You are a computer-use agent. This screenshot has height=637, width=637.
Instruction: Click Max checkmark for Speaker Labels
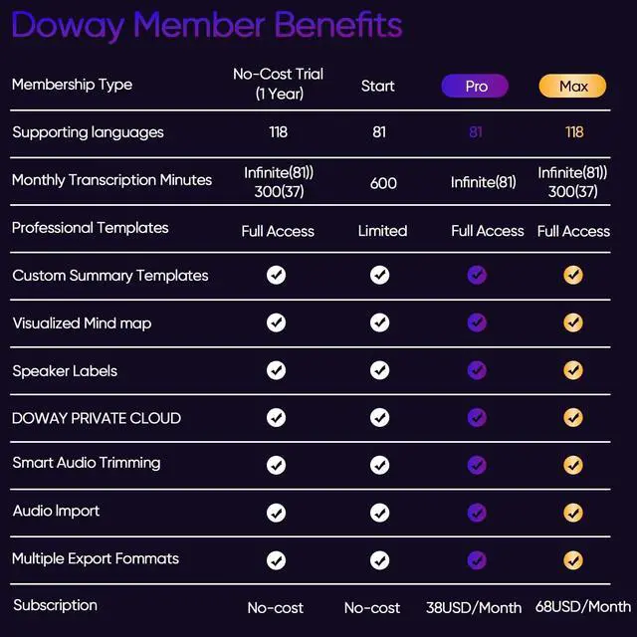573,370
